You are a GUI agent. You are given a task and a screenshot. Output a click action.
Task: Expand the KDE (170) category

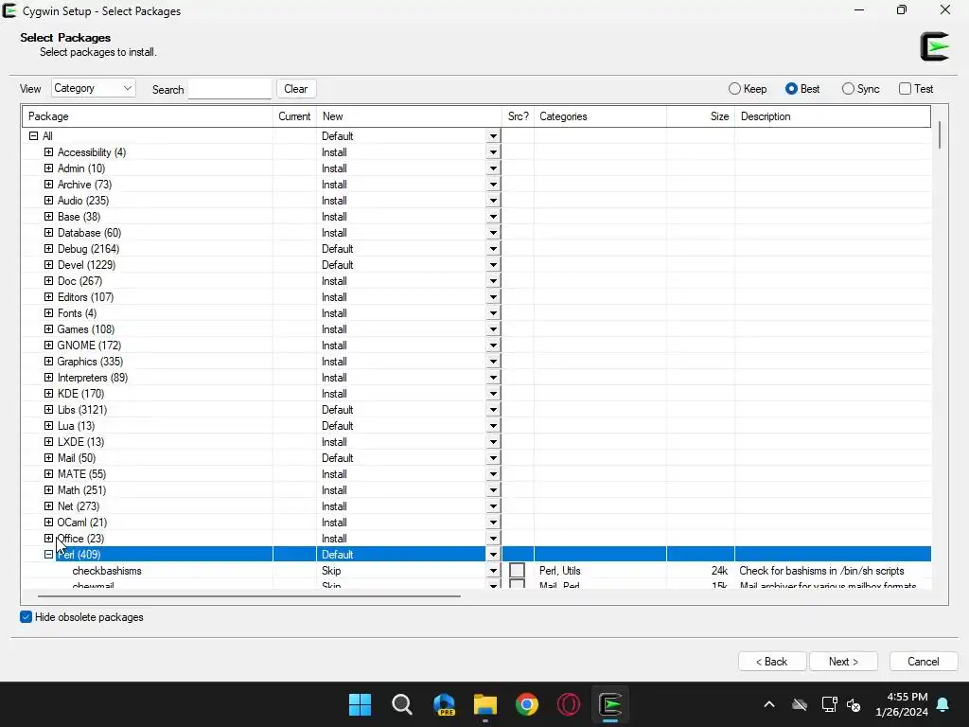(48, 393)
